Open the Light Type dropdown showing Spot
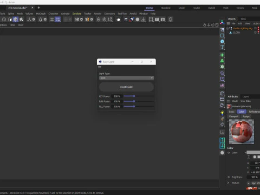The width and height of the screenshot is (260, 195). coord(126,78)
